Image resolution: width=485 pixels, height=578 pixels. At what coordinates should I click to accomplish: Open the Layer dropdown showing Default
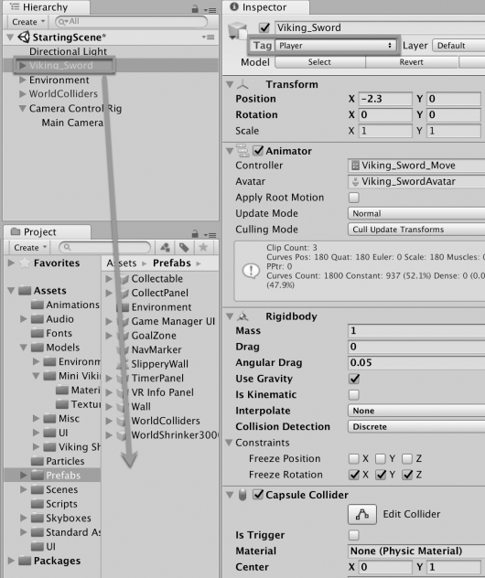click(x=458, y=46)
